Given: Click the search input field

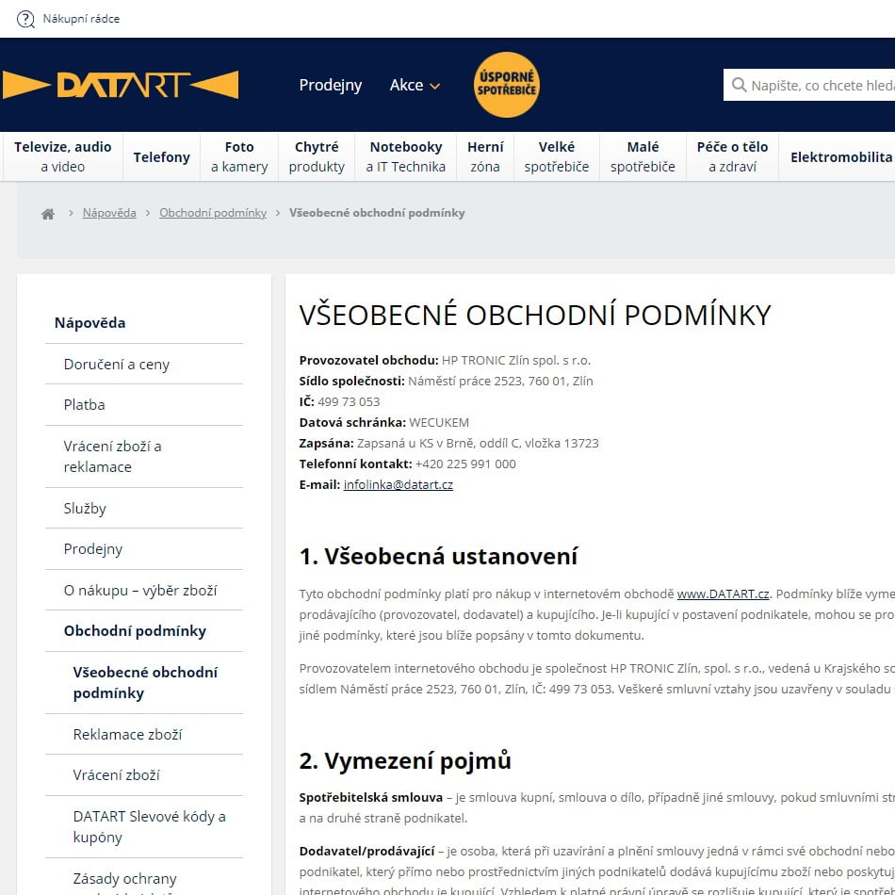Looking at the screenshot, I should click(820, 86).
